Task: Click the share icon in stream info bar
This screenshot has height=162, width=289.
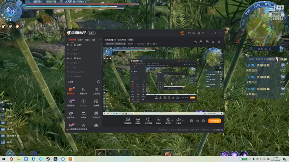Action: pos(219,42)
